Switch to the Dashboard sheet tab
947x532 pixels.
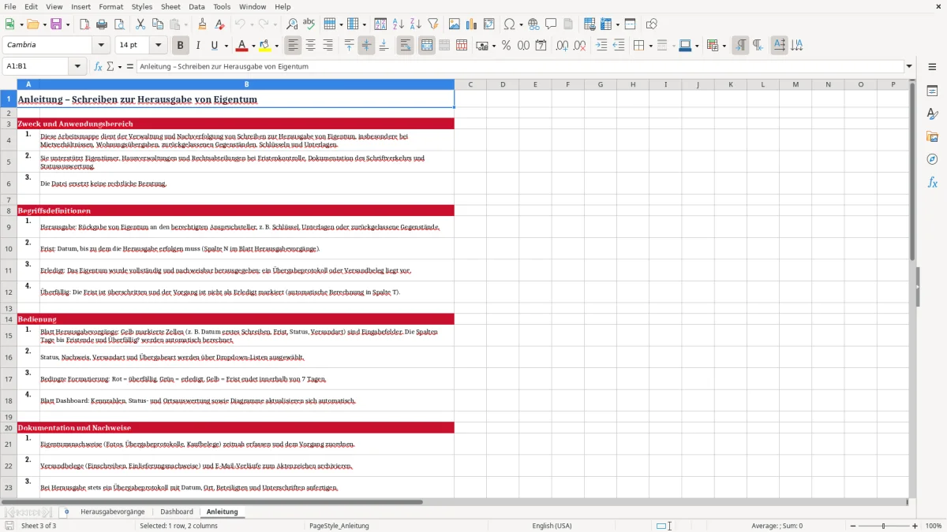pyautogui.click(x=177, y=512)
